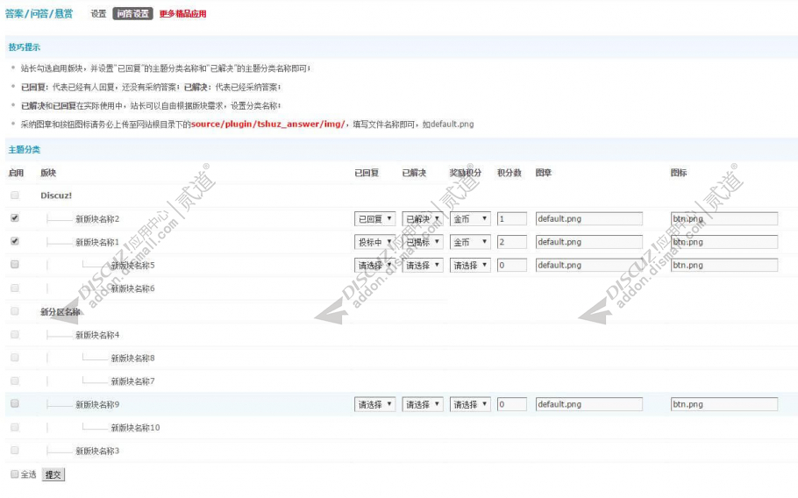Tick the 新版块名称5 enable checkbox
Viewport: 798px width, 498px height.
coord(15,264)
